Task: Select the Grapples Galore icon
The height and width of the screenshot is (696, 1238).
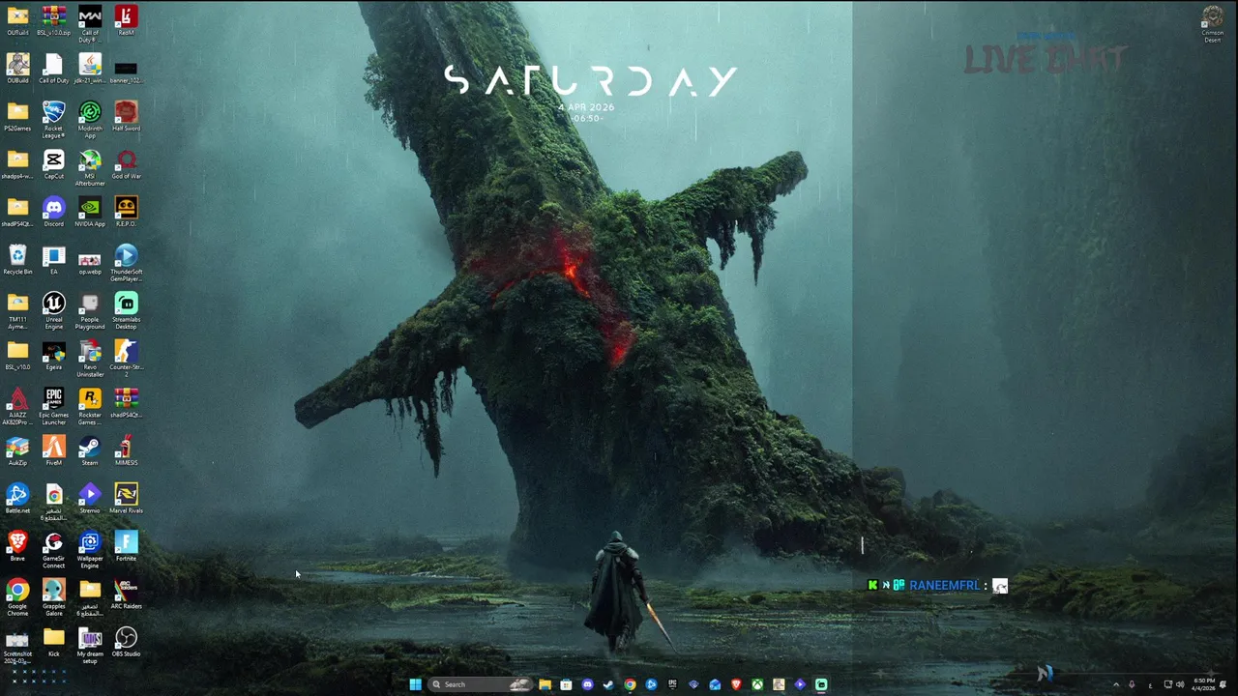Action: [53, 598]
